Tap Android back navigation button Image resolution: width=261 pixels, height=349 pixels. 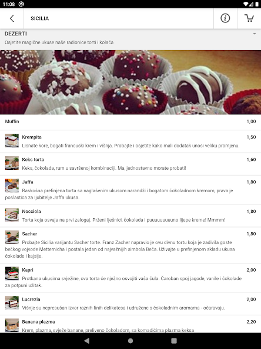point(87,341)
